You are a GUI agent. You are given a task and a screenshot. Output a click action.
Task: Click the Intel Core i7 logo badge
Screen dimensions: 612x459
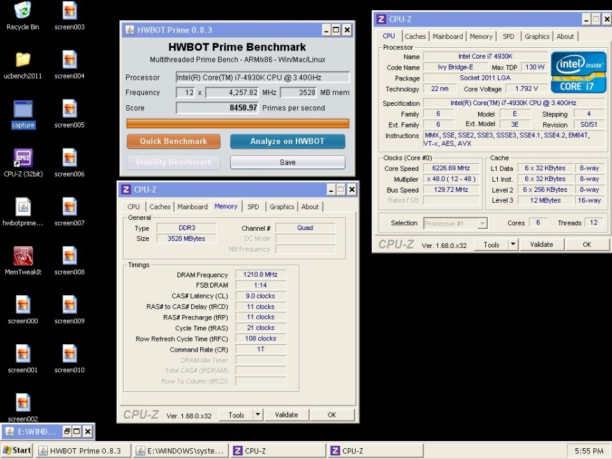578,73
